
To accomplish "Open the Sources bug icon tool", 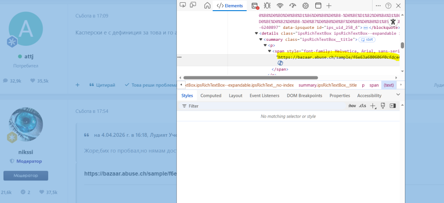I will pyautogui.click(x=267, y=5).
